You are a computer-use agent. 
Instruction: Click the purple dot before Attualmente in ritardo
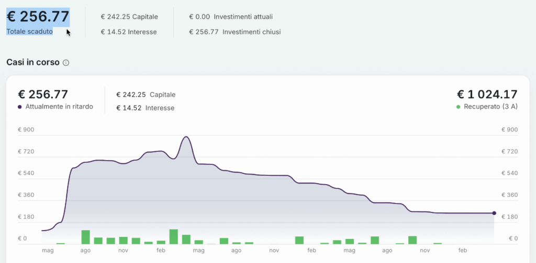[x=20, y=107]
